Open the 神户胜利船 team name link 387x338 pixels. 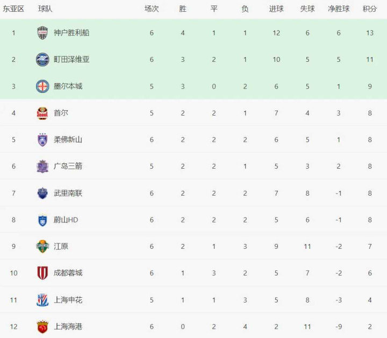pyautogui.click(x=71, y=33)
